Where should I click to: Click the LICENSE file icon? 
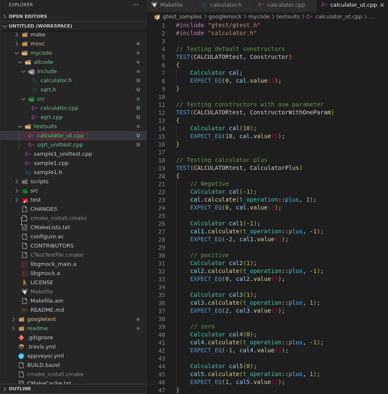[25, 283]
